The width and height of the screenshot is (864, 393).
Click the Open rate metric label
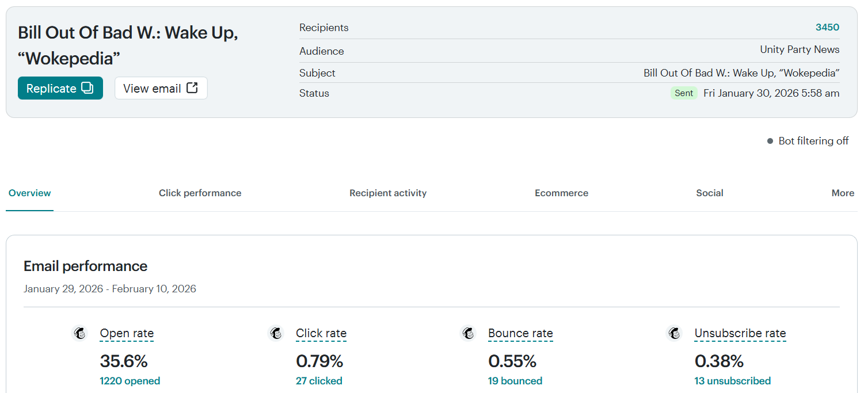tap(127, 333)
